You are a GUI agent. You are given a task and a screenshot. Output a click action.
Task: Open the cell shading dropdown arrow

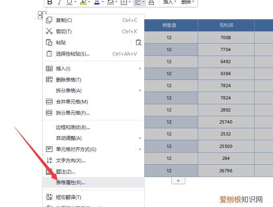116,2
